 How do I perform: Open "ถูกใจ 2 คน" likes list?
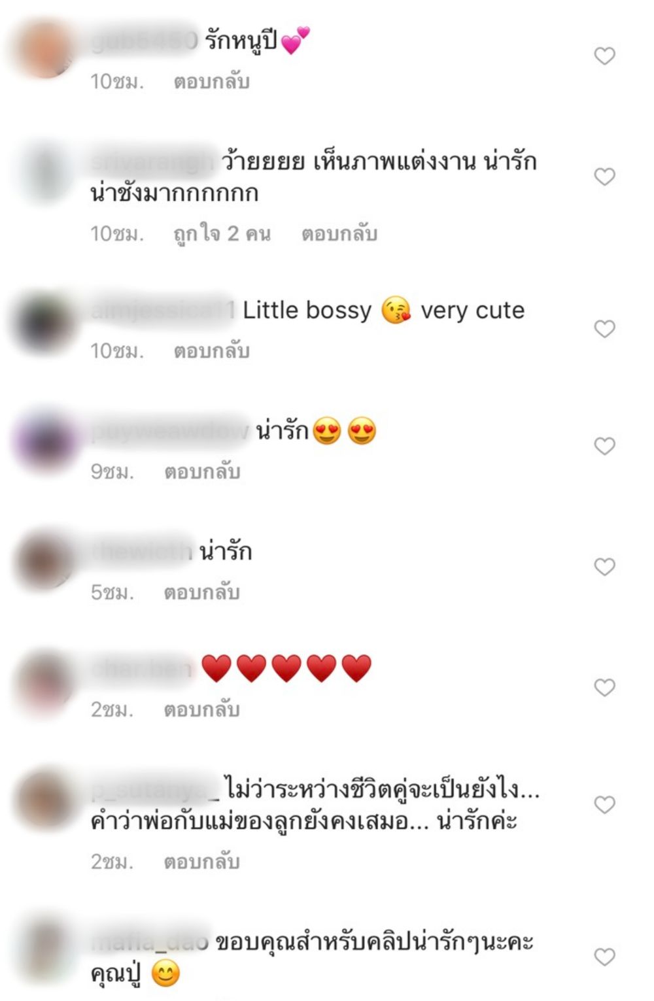tap(222, 233)
